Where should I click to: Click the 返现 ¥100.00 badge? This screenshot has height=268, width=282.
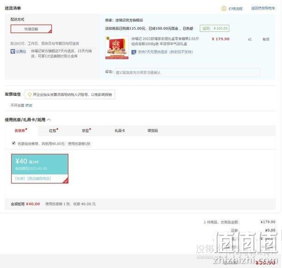point(215,28)
